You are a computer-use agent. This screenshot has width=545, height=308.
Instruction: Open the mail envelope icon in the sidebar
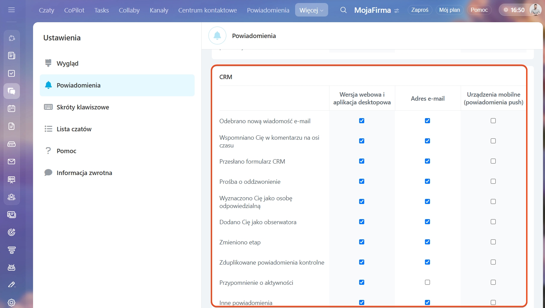pyautogui.click(x=11, y=162)
